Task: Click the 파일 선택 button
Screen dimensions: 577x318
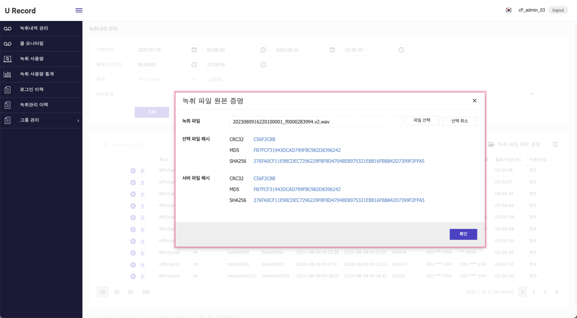Action: pos(422,121)
